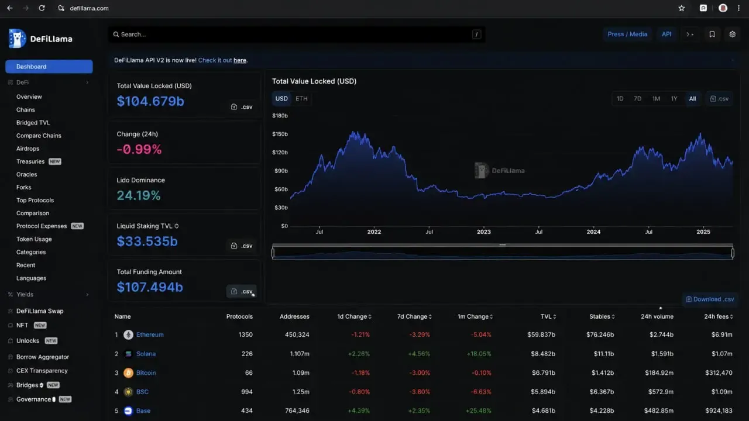Select Dashboard in sidebar
Viewport: 749px width, 421px height.
pyautogui.click(x=49, y=67)
